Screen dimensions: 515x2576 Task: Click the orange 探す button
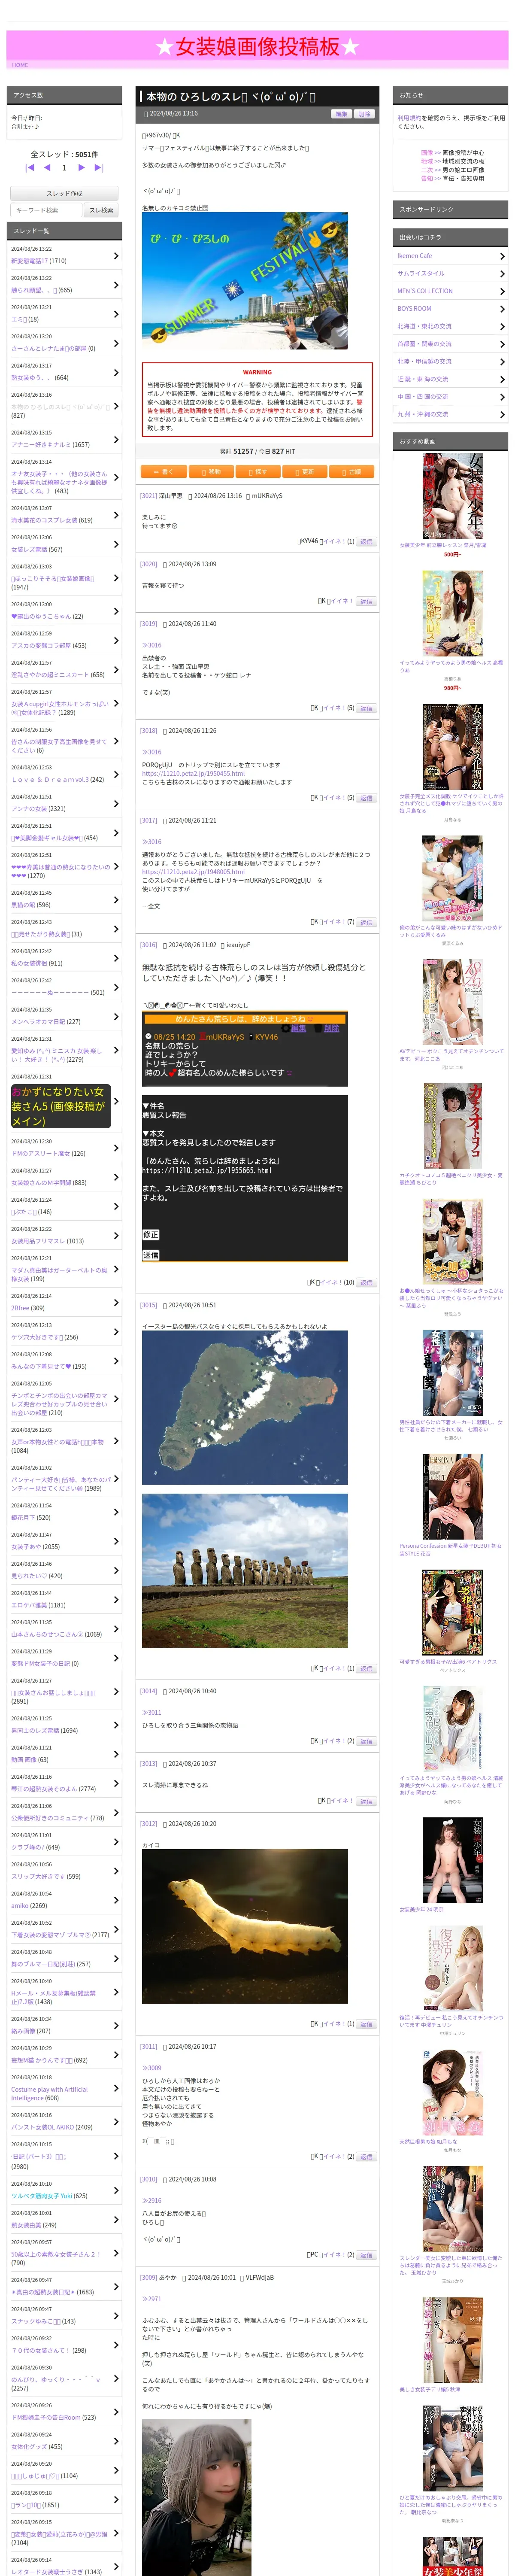(x=257, y=471)
